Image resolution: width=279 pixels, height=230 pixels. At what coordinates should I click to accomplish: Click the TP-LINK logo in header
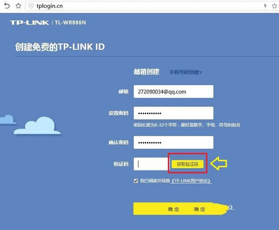(29, 22)
